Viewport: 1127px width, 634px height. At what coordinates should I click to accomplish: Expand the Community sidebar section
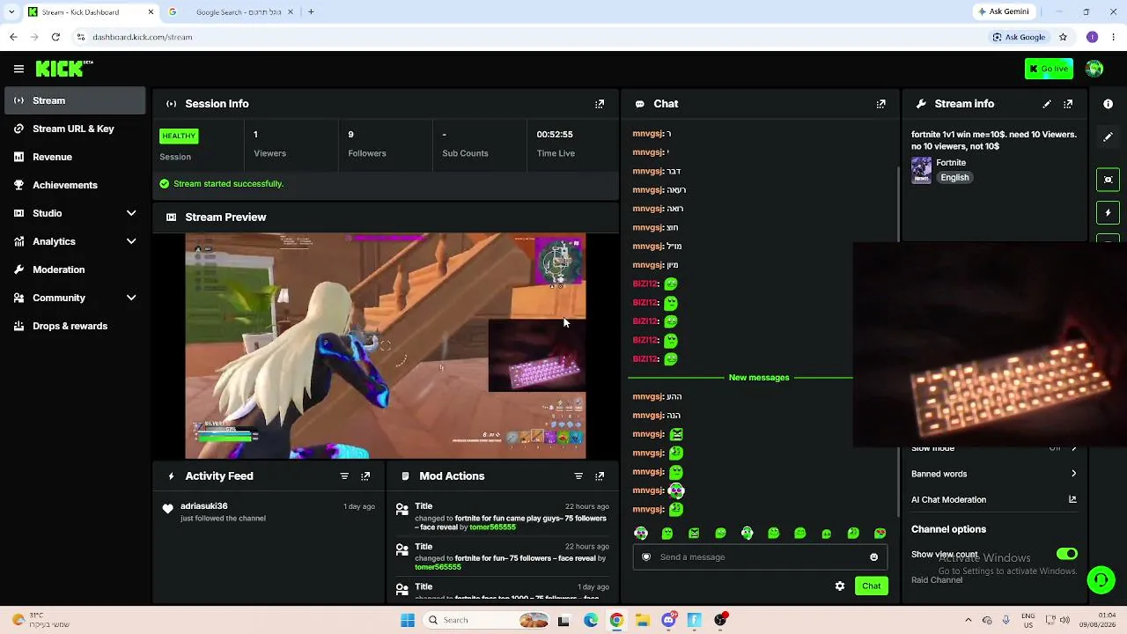(131, 298)
